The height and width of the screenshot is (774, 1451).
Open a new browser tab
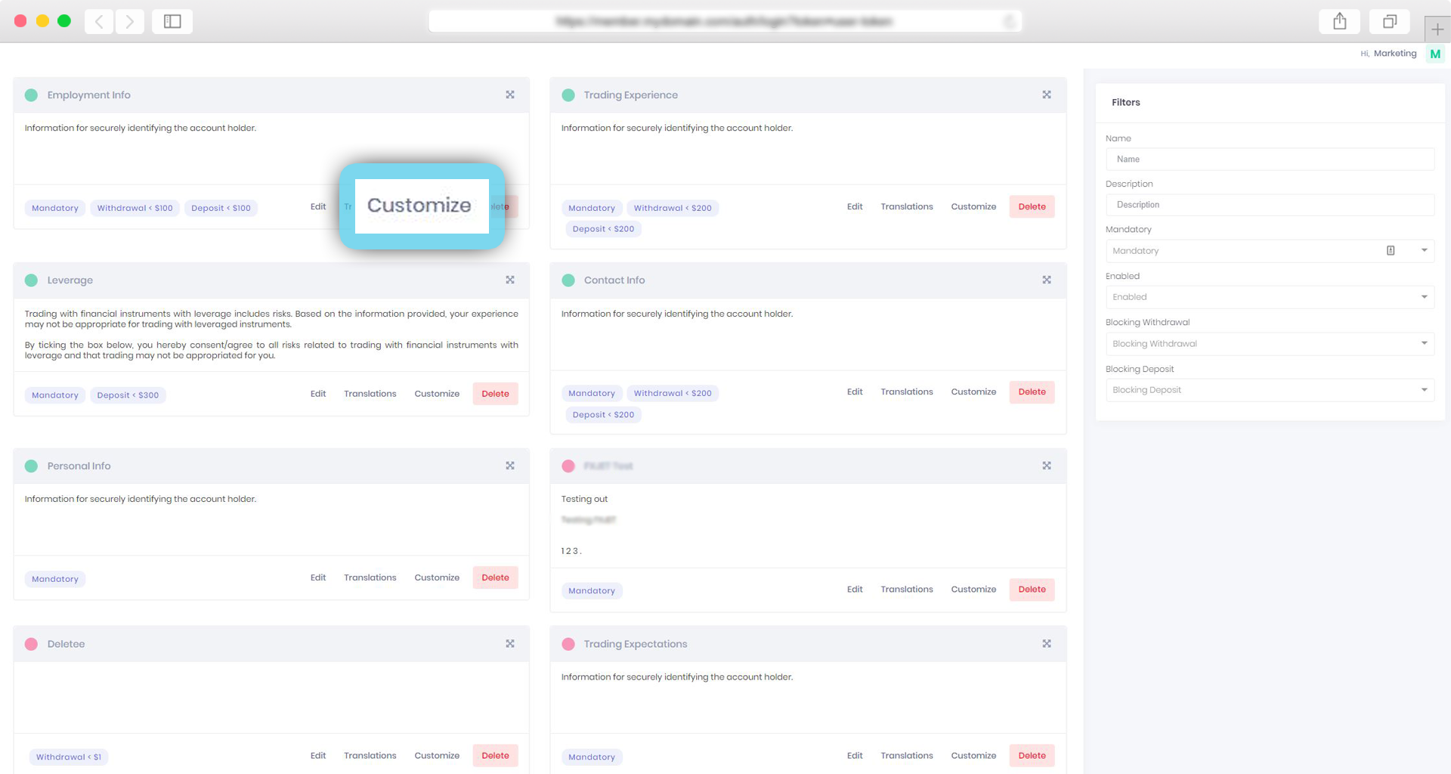pos(1437,29)
